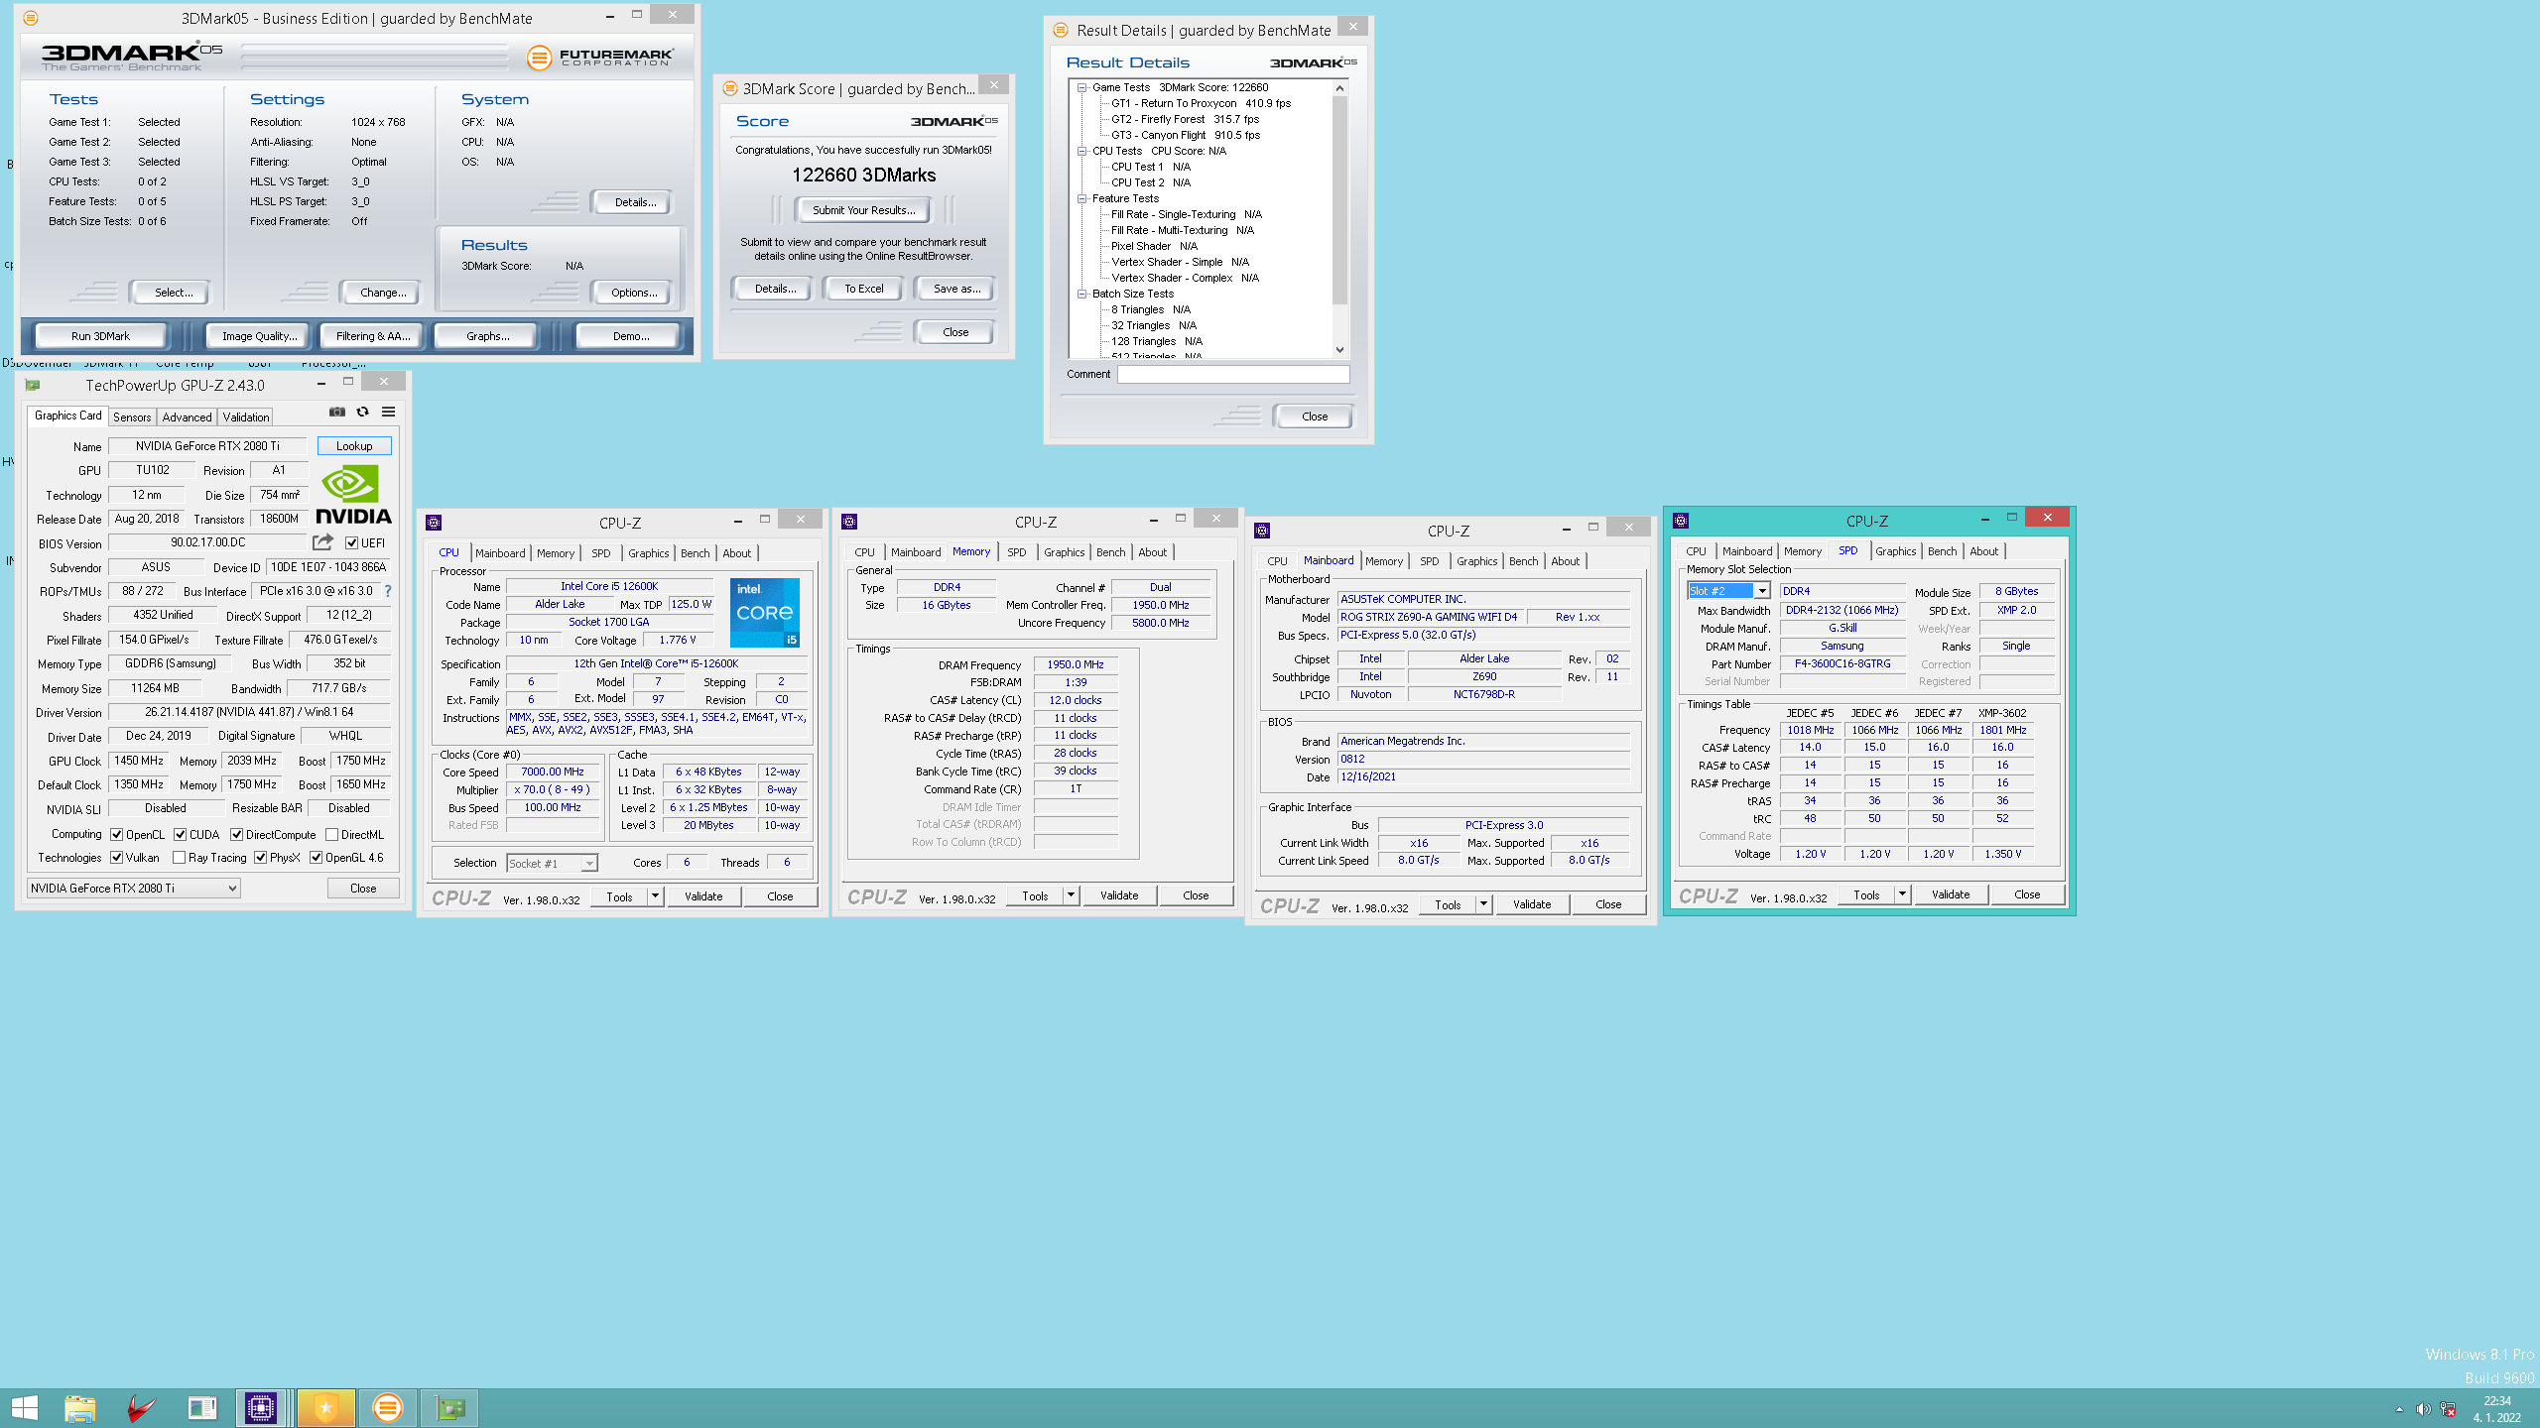Toggle the DirectCompute checkbox
This screenshot has height=1428, width=2540.
(x=236, y=835)
